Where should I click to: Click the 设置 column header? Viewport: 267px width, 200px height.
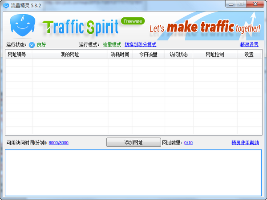point(249,55)
